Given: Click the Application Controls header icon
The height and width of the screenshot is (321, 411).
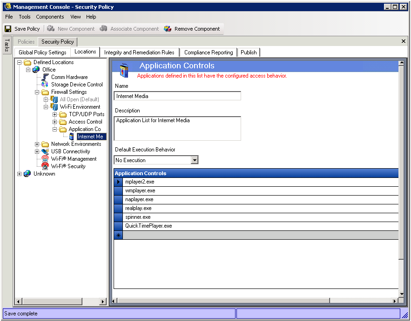Looking at the screenshot, I should pos(124,70).
